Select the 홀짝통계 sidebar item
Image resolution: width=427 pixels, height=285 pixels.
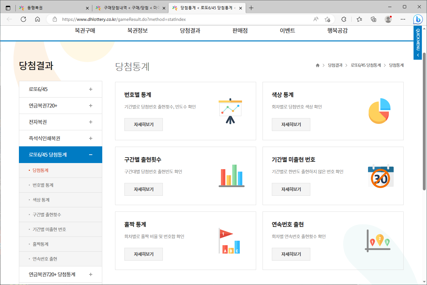pyautogui.click(x=40, y=244)
